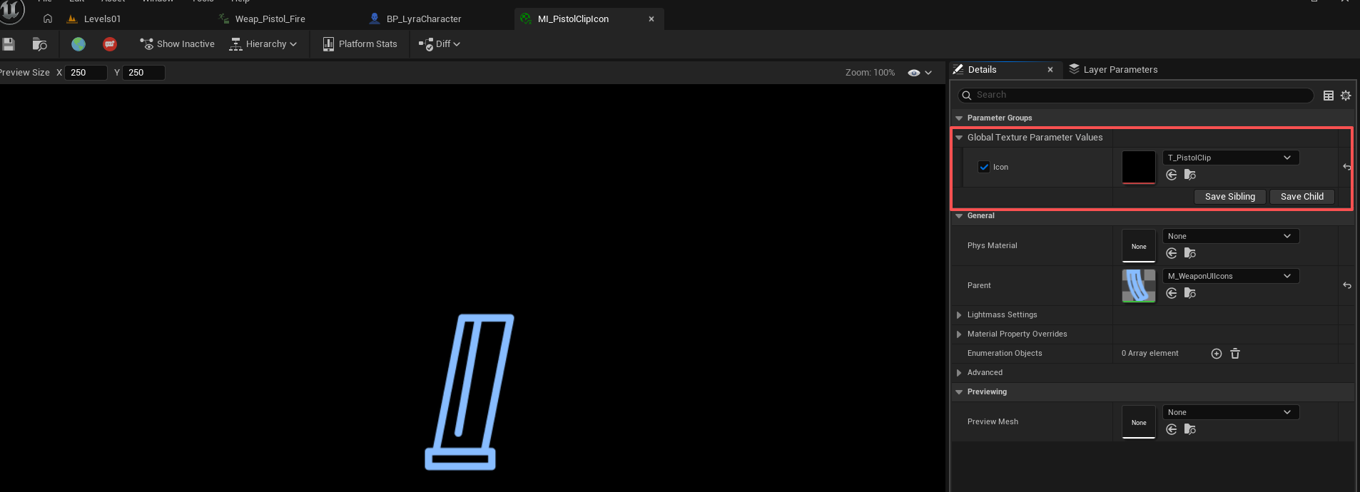The width and height of the screenshot is (1360, 492).
Task: Switch to the Details tab
Action: 982,70
